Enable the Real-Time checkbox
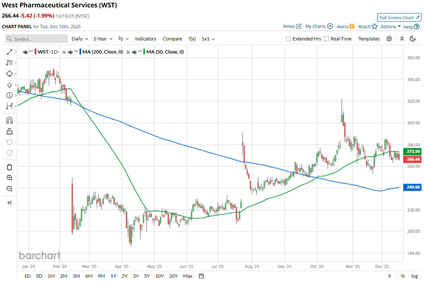The image size is (424, 285). [x=327, y=39]
